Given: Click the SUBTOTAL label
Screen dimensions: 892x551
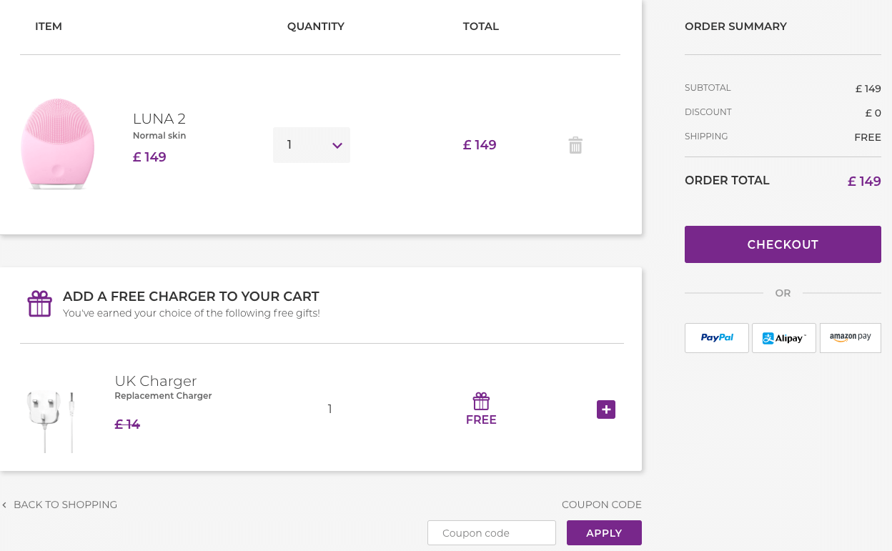Looking at the screenshot, I should [708, 88].
